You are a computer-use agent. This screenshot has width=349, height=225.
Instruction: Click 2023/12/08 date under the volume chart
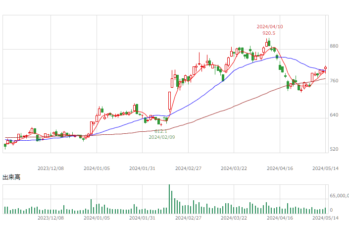[x=50, y=218]
